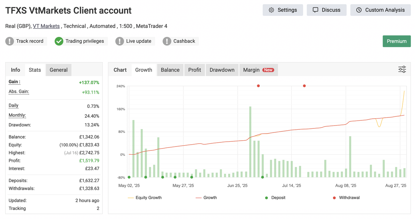Viewport: 415px width, 219px height.
Task: Click the 0.73% daily value
Action: [x=93, y=106]
